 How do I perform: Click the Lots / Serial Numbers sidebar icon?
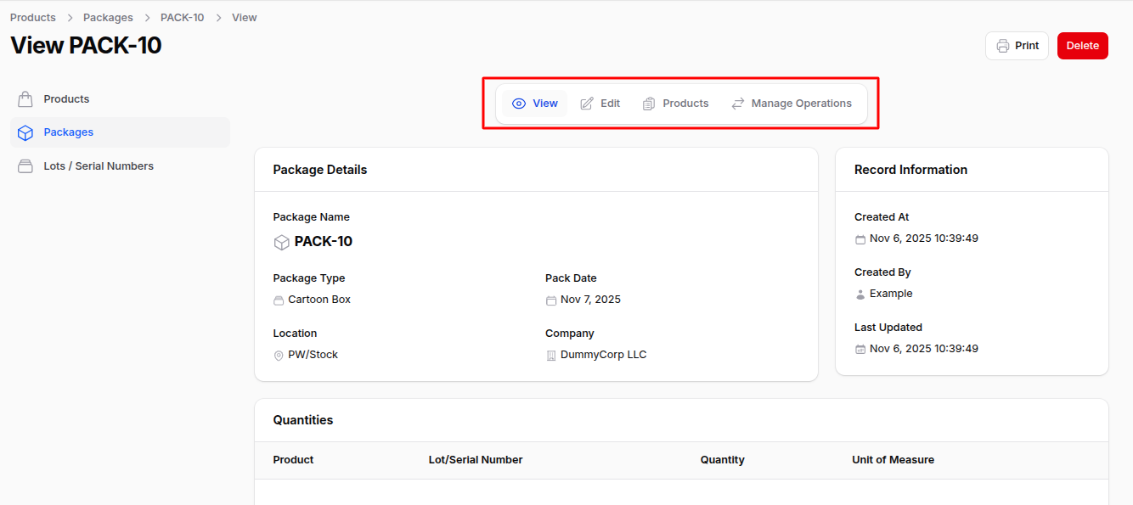(x=25, y=166)
